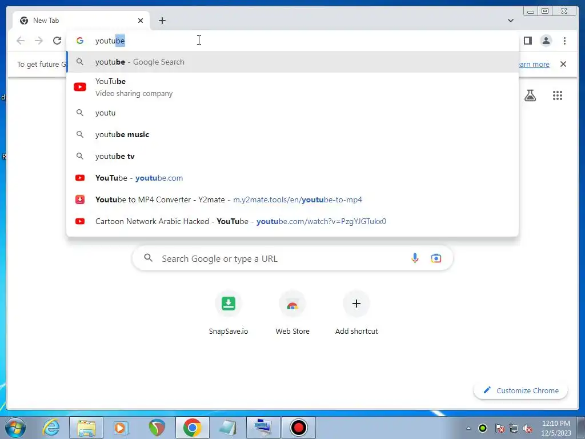The image size is (585, 439).
Task: Open Windows Media Player from the taskbar
Action: [x=120, y=428]
